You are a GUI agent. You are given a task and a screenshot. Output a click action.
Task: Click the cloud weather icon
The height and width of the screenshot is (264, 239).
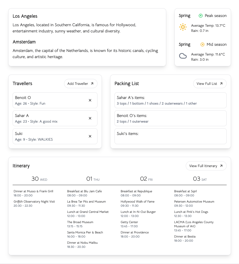183,56
